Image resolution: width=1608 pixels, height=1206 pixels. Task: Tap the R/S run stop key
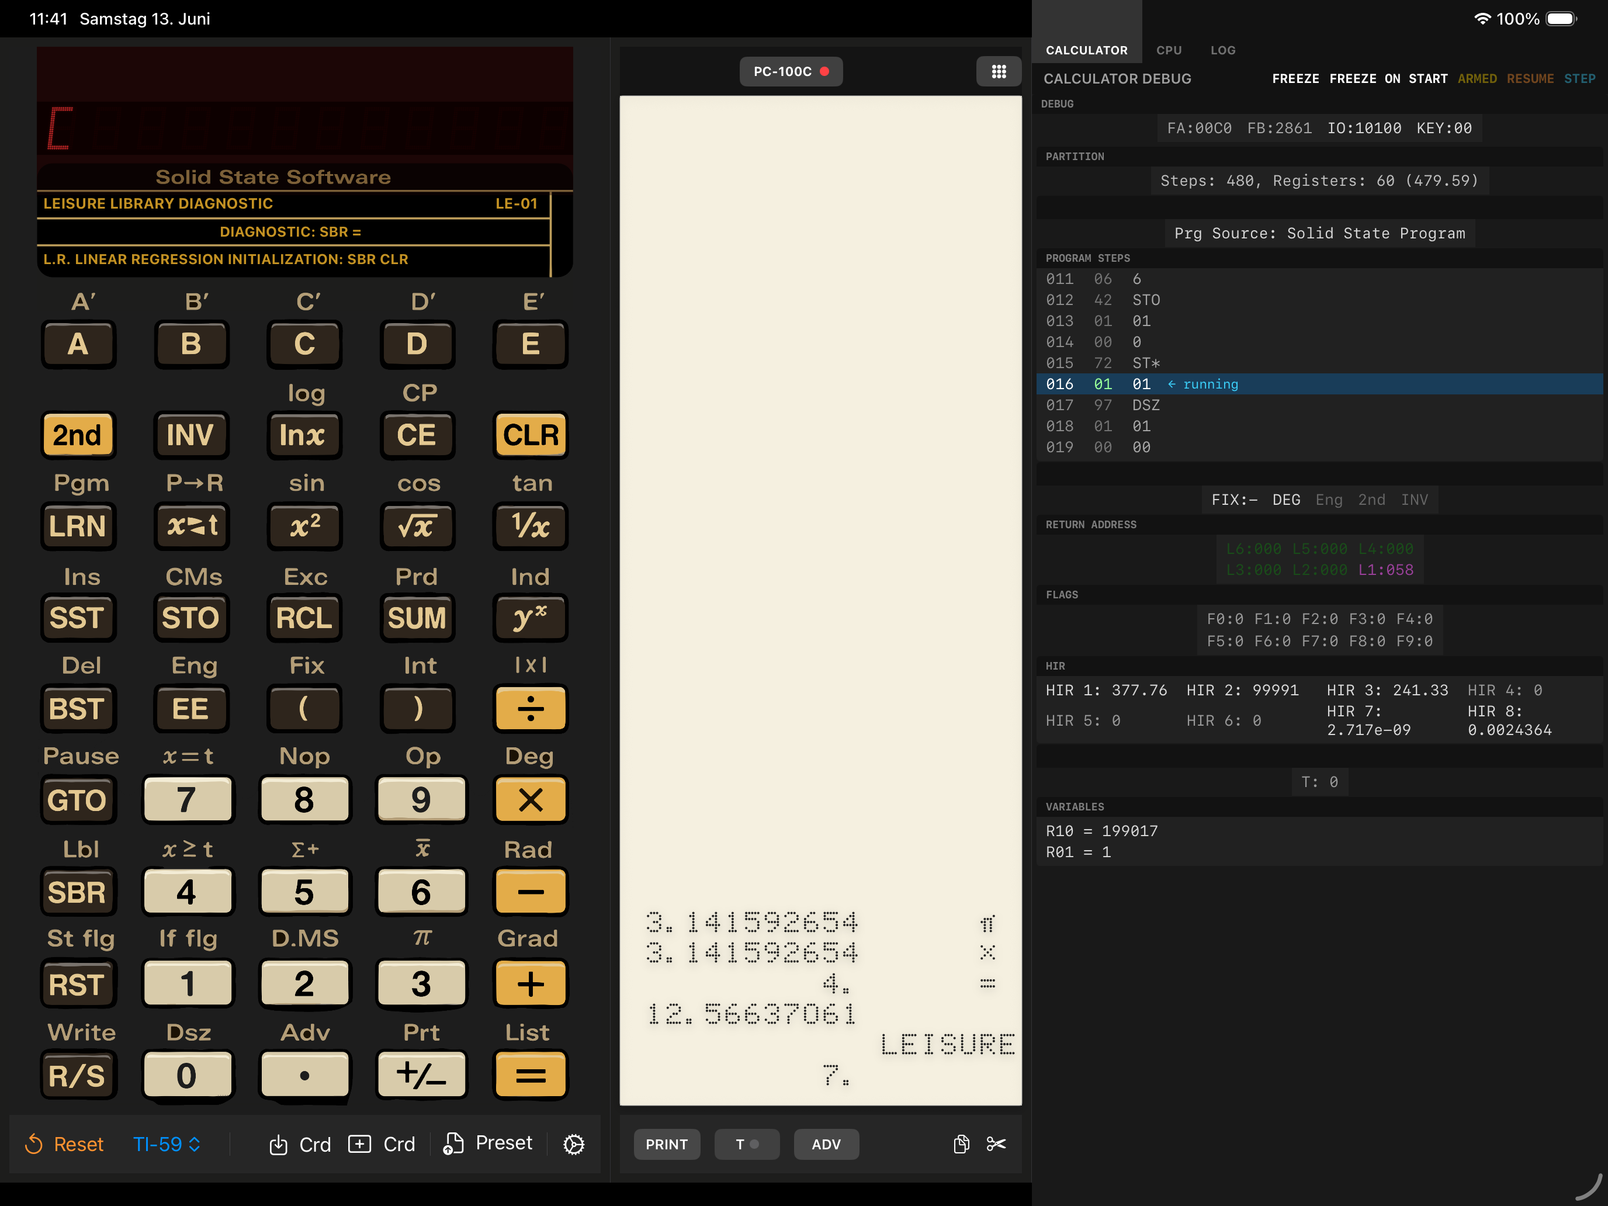coord(78,1075)
